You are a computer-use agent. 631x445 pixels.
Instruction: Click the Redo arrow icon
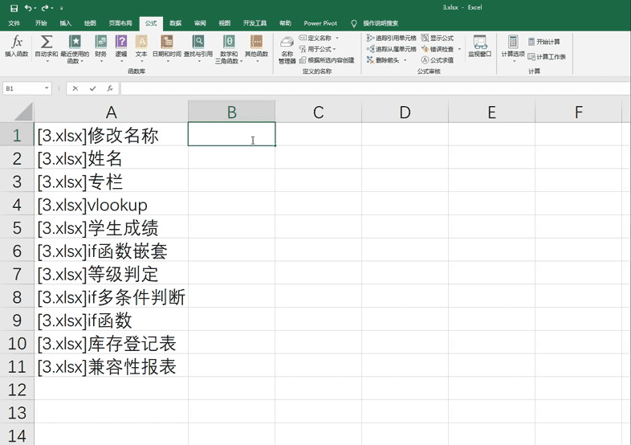tap(44, 8)
